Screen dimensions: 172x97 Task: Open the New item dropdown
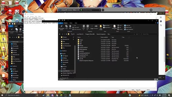[106, 25]
